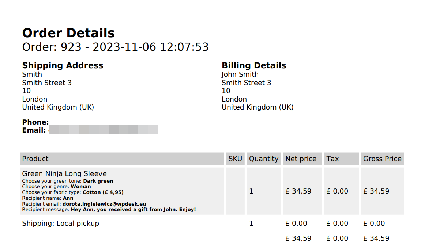The width and height of the screenshot is (421, 252).
Task: Select the order number and date line
Action: pos(115,47)
